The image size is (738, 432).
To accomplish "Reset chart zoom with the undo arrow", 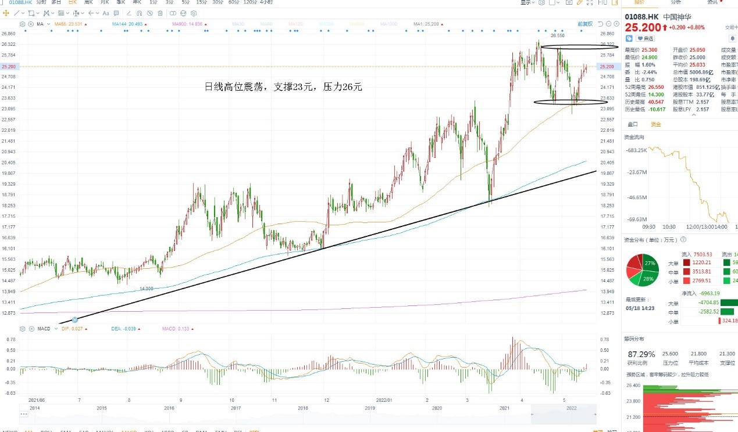I will click(x=600, y=24).
